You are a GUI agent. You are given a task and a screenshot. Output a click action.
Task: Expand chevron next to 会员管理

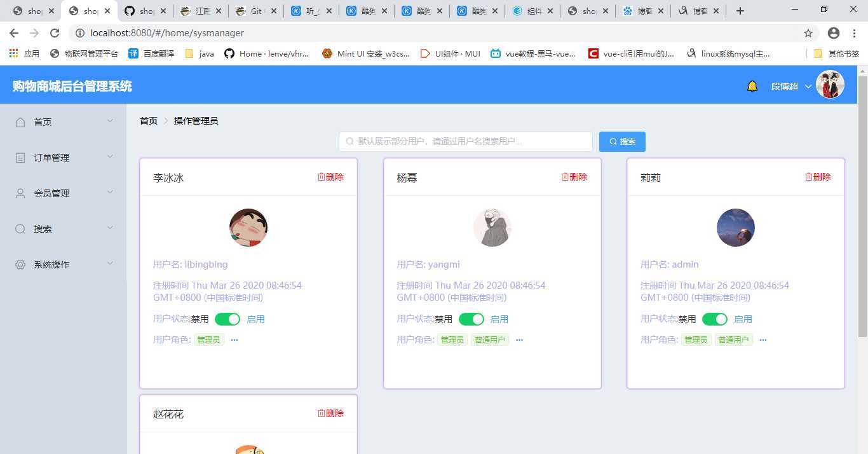(x=110, y=192)
